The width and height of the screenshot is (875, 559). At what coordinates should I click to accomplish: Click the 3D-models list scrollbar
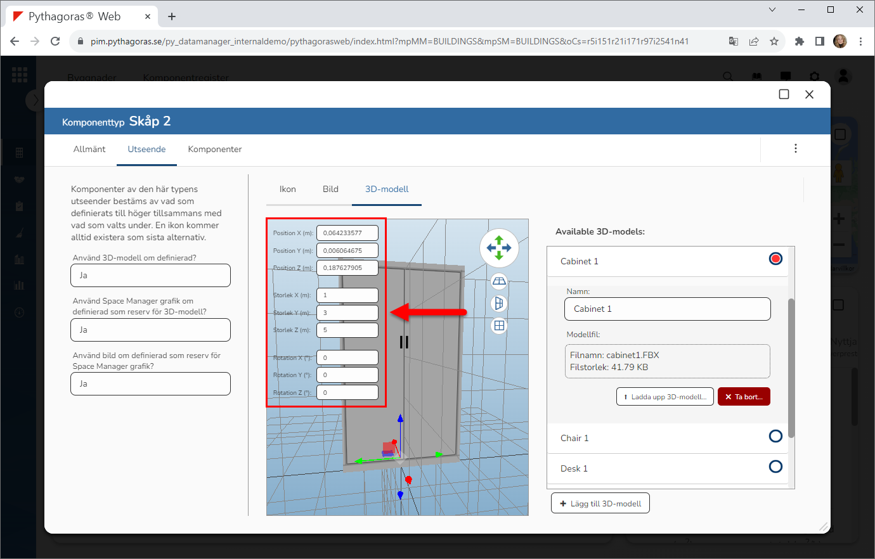[x=791, y=368]
